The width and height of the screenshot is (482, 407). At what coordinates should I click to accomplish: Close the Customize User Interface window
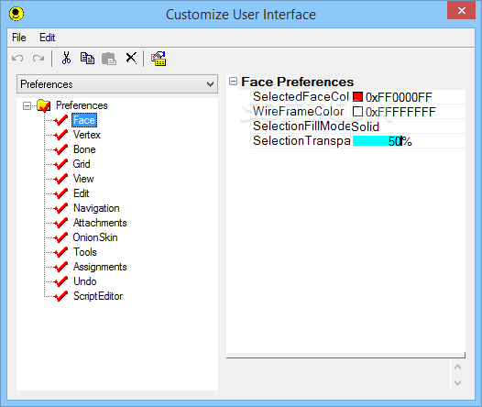pos(462,10)
